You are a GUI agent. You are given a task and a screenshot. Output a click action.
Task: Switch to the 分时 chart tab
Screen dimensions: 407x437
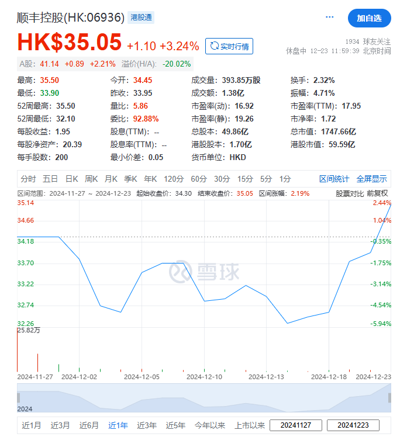pos(28,179)
